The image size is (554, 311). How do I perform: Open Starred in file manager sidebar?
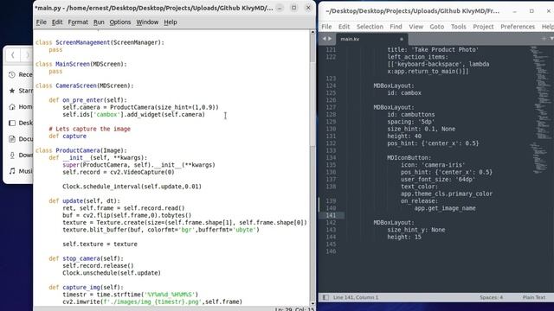(21, 91)
